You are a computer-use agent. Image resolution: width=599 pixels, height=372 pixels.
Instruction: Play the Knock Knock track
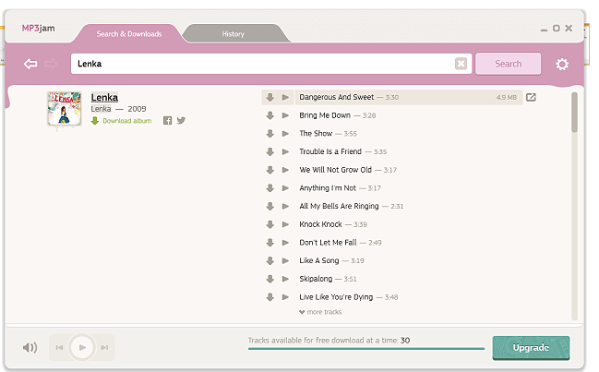pos(285,224)
